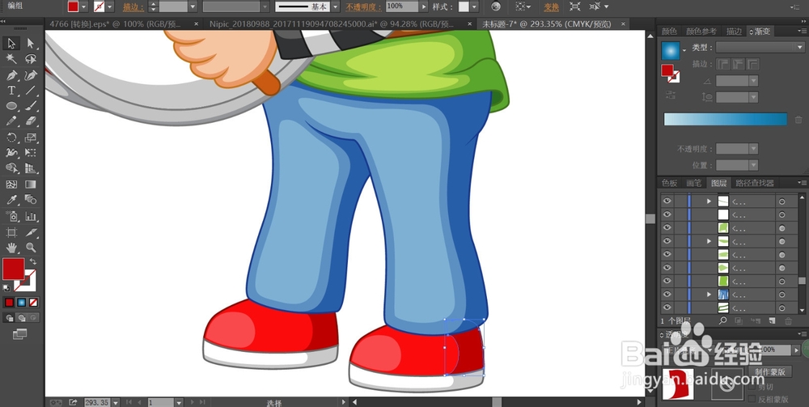
Task: Select the Zoom magnifier tool
Action: (31, 248)
